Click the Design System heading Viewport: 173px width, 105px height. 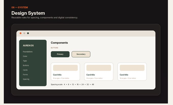click(28, 13)
